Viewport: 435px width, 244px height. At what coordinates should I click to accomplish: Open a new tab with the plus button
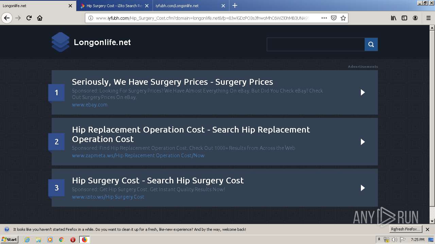click(235, 5)
